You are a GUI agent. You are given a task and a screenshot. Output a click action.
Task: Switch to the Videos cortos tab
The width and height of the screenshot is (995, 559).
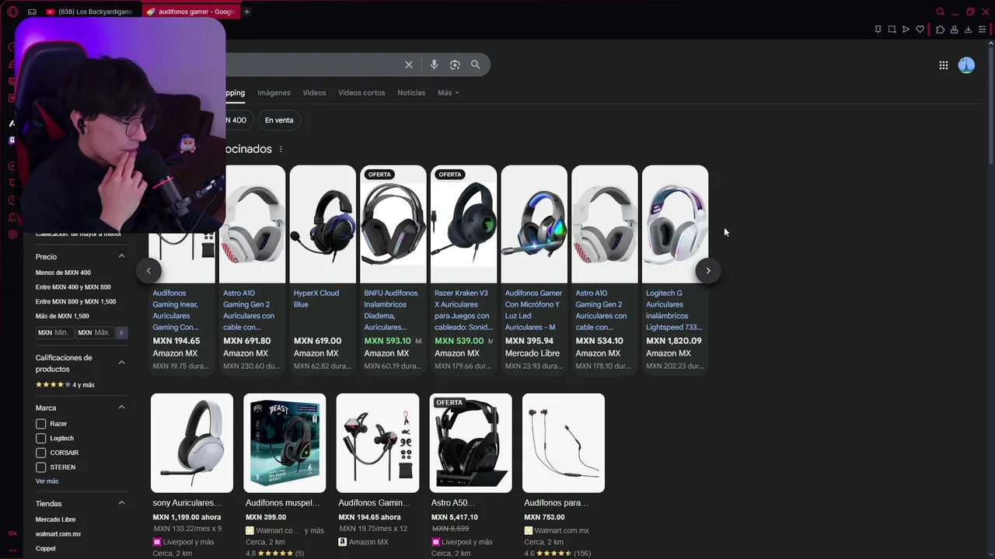(361, 93)
